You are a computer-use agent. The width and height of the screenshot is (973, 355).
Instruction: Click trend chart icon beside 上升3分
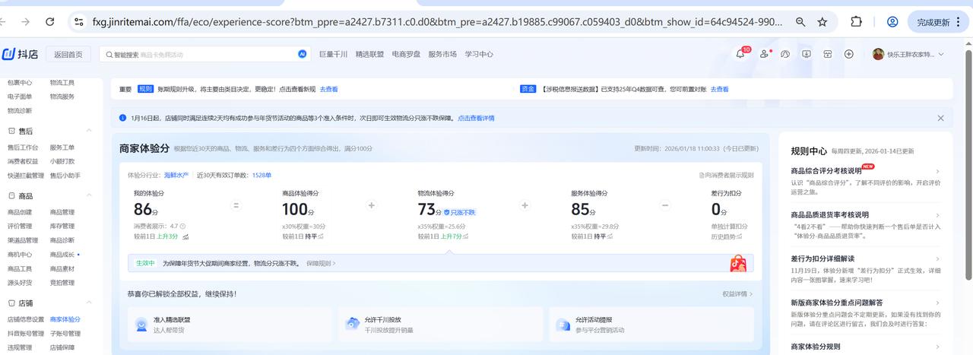[x=185, y=236]
